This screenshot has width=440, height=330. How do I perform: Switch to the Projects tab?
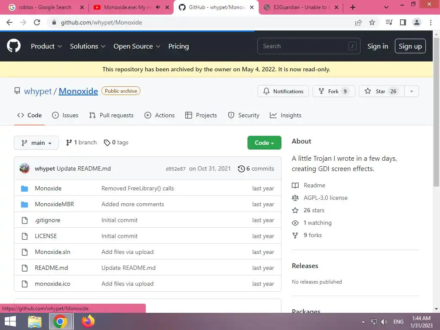pos(201,115)
